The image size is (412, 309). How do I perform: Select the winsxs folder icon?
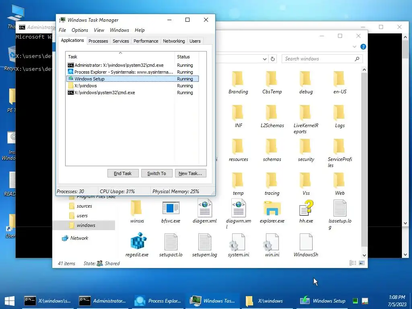pyautogui.click(x=136, y=208)
